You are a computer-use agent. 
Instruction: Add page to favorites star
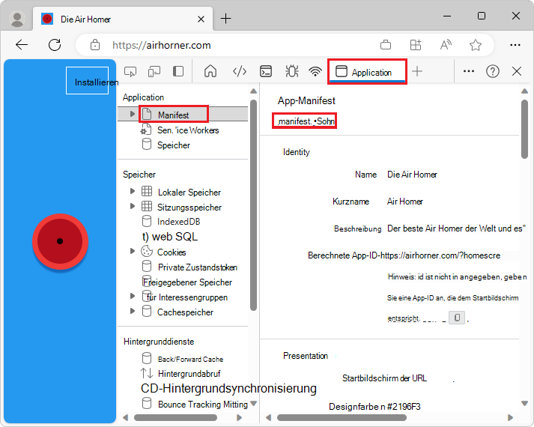pos(476,45)
